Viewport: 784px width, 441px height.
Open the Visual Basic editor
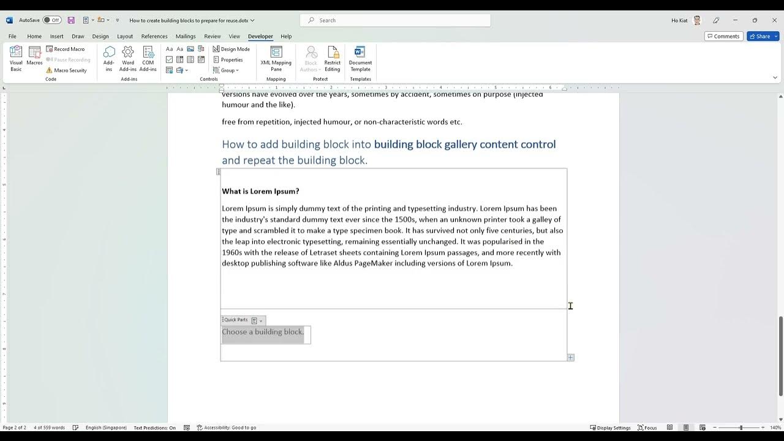(16, 59)
